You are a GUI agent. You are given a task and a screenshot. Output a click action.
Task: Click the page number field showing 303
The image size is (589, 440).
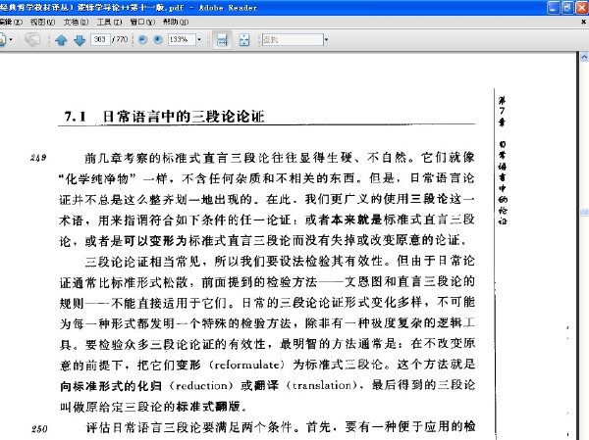(x=100, y=39)
